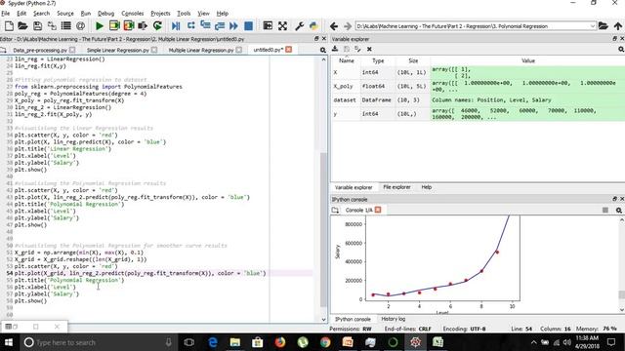Screen dimensions: 625x351
Task: Open Source menu
Action: pos(65,13)
